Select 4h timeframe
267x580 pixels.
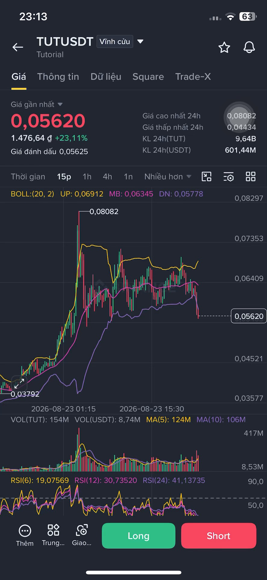coord(108,177)
